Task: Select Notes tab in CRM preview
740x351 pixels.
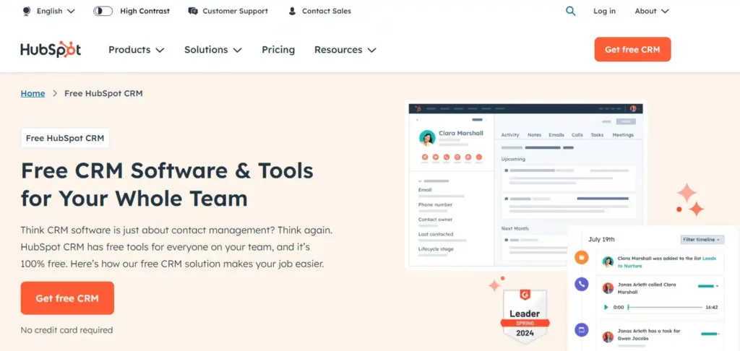Action: click(534, 135)
